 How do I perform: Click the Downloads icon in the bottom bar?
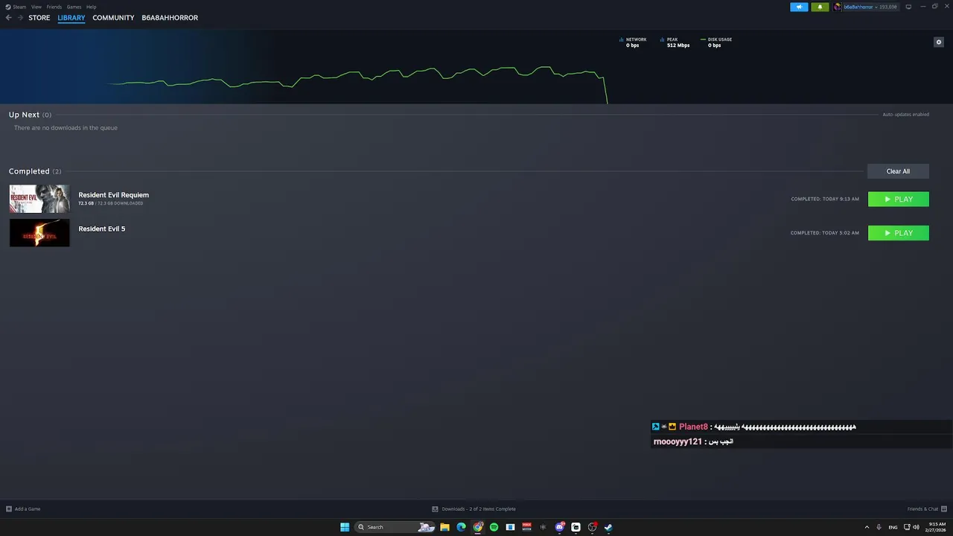(435, 509)
